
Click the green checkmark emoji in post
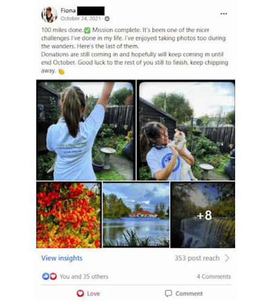(87, 30)
